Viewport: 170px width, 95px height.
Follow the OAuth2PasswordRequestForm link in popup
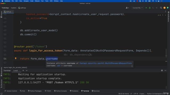(105, 63)
